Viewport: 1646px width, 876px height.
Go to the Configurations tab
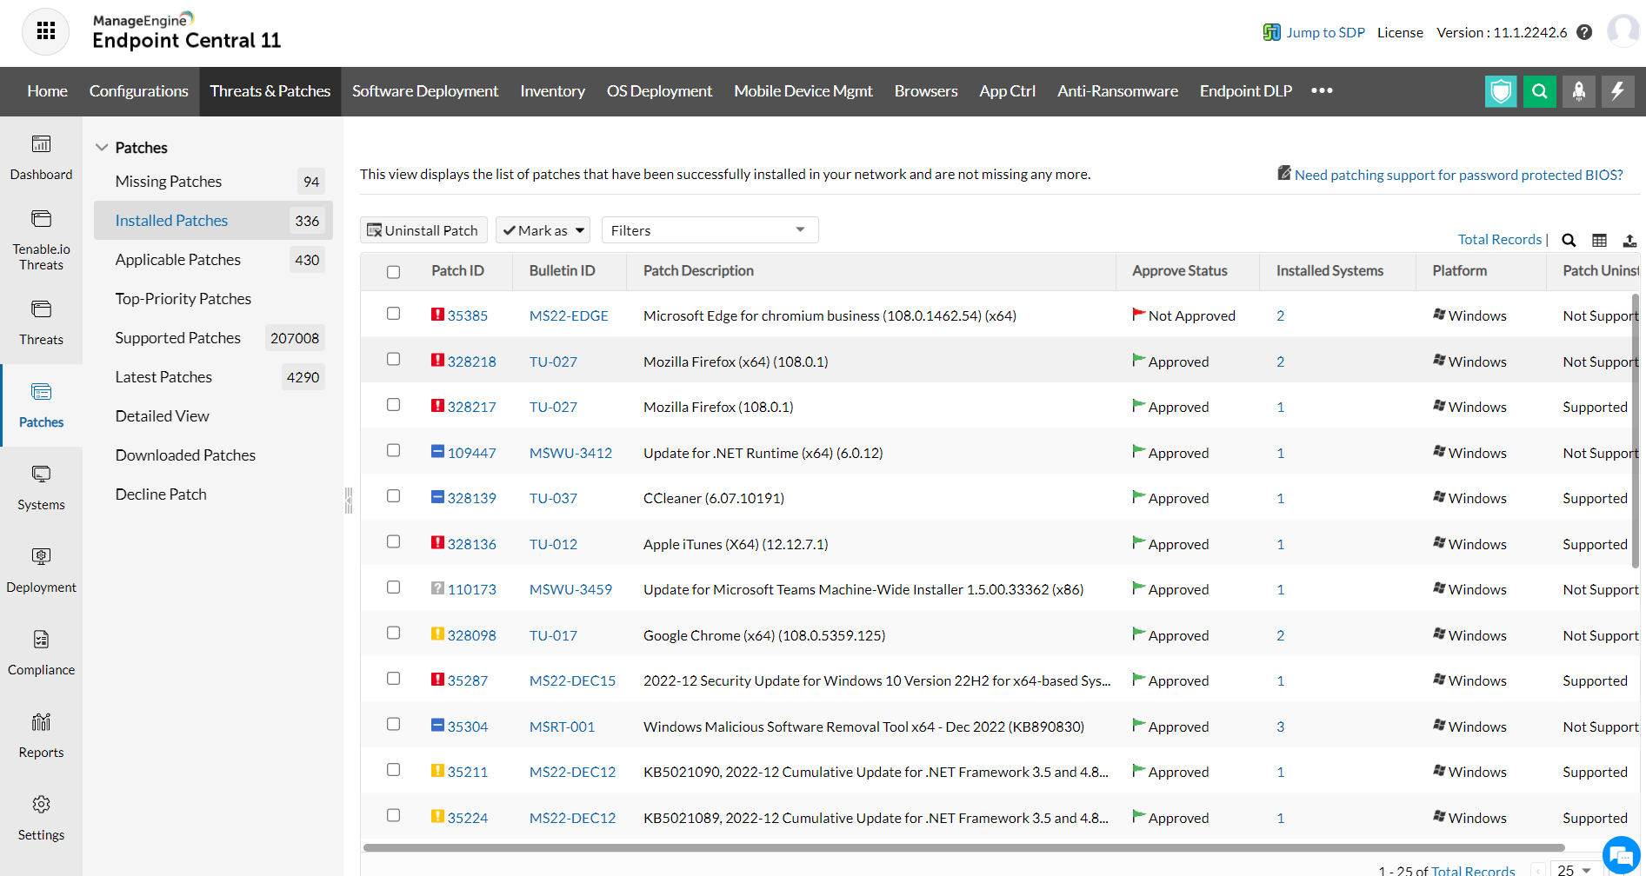click(139, 91)
